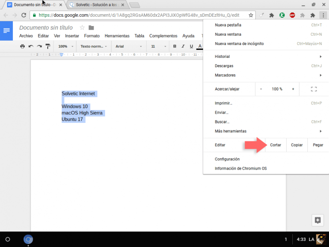Select Nueva ventana de incógnito
Screen dimensions: 329x247
point(266,44)
